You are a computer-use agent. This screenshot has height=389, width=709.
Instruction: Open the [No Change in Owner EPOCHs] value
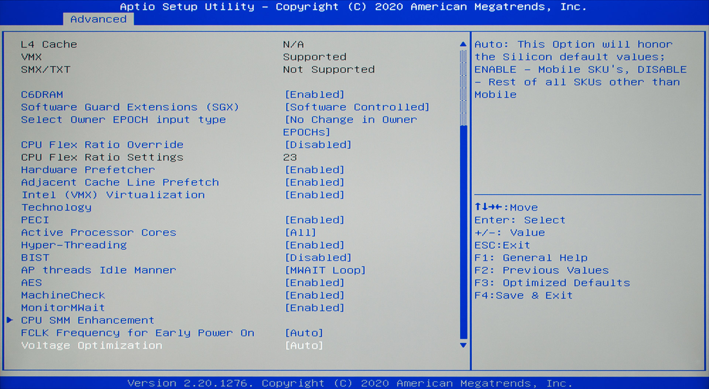pos(350,126)
